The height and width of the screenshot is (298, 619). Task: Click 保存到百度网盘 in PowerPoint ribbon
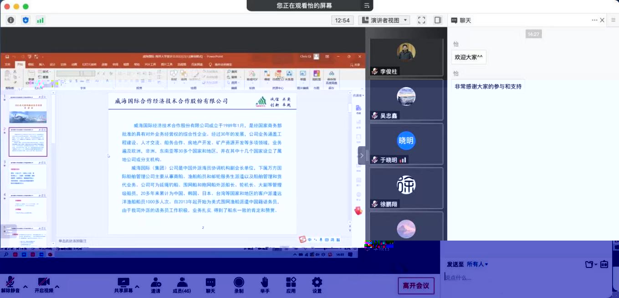pos(331,77)
